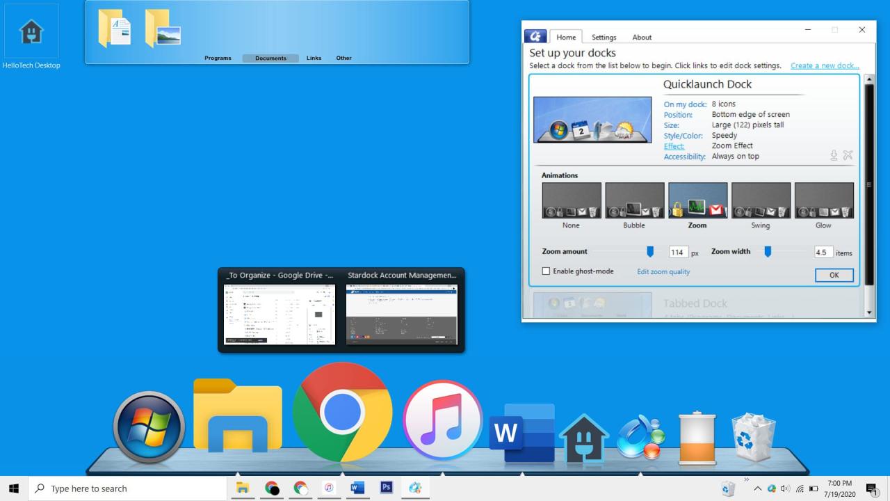Click the Create a new dock link
Screen dimensions: 890x501
(x=825, y=65)
